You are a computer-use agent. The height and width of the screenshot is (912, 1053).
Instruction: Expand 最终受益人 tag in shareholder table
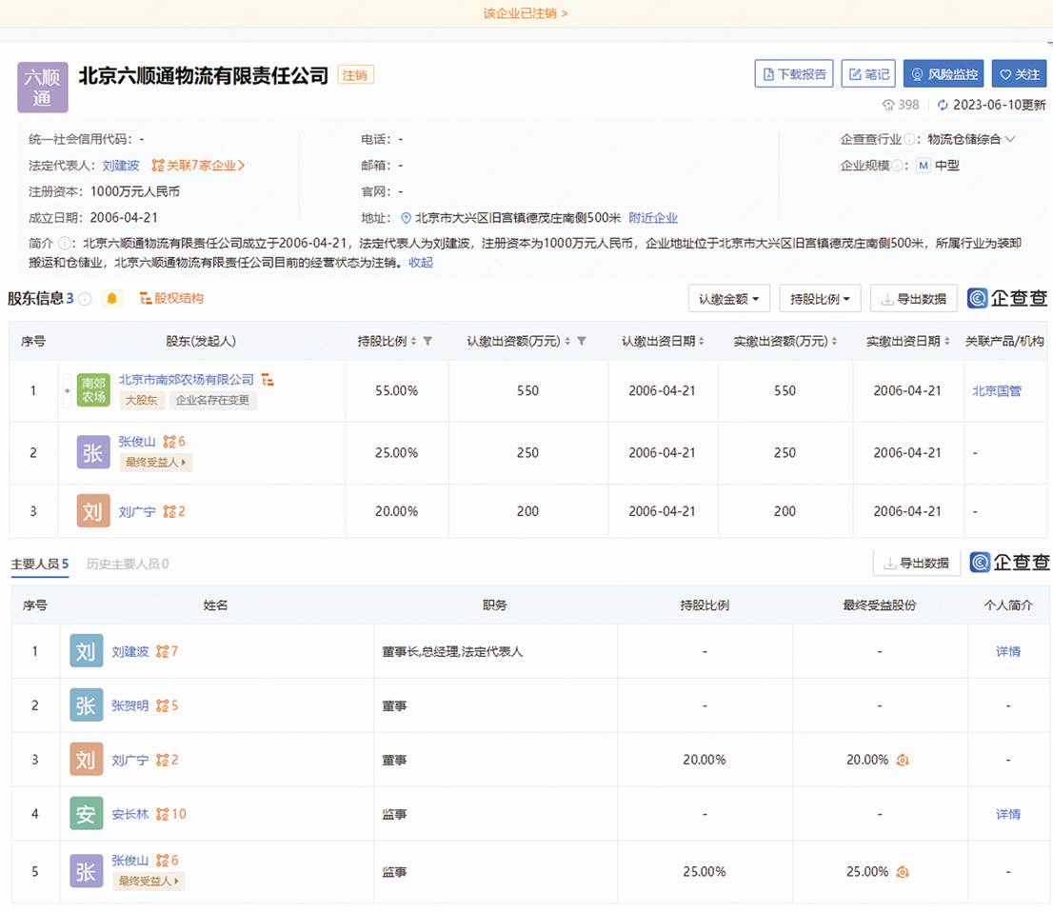(156, 462)
